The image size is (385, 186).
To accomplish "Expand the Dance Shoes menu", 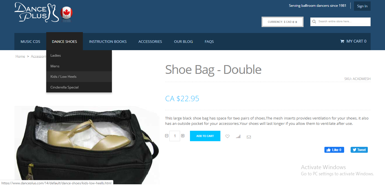I will point(65,41).
